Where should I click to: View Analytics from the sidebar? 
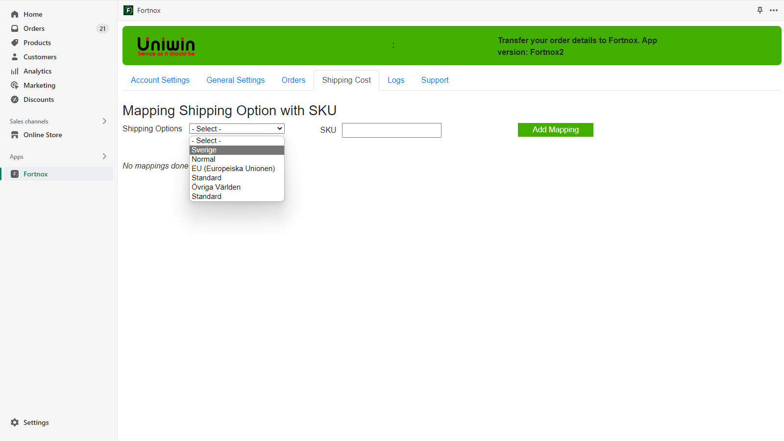click(x=37, y=71)
